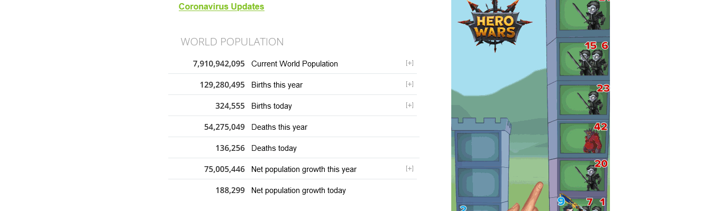Click the Net population growth today label
This screenshot has width=711, height=211.
pos(298,190)
